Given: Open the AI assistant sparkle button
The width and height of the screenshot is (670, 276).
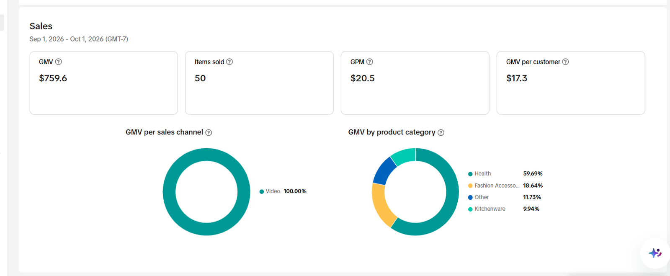Looking at the screenshot, I should tap(655, 253).
